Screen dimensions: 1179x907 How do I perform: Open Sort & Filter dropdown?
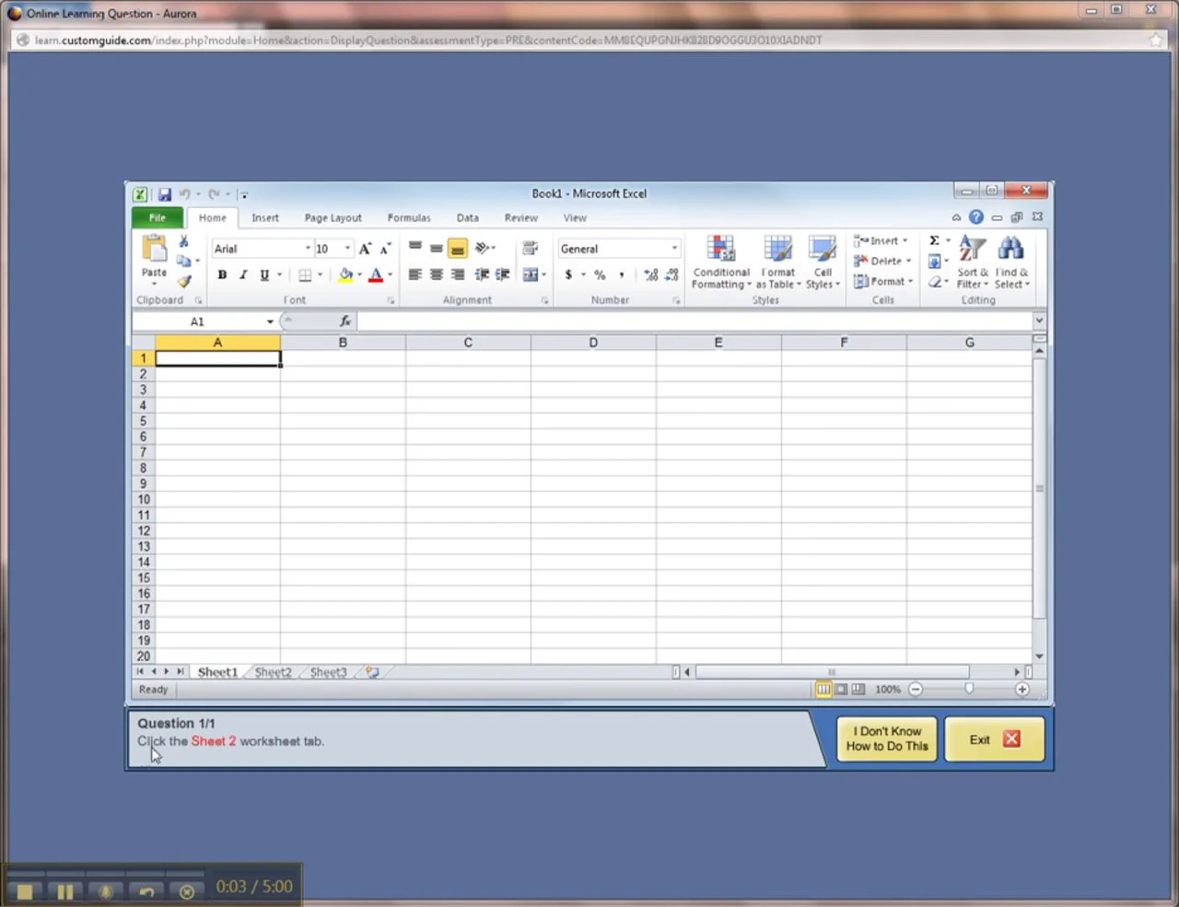tap(972, 262)
